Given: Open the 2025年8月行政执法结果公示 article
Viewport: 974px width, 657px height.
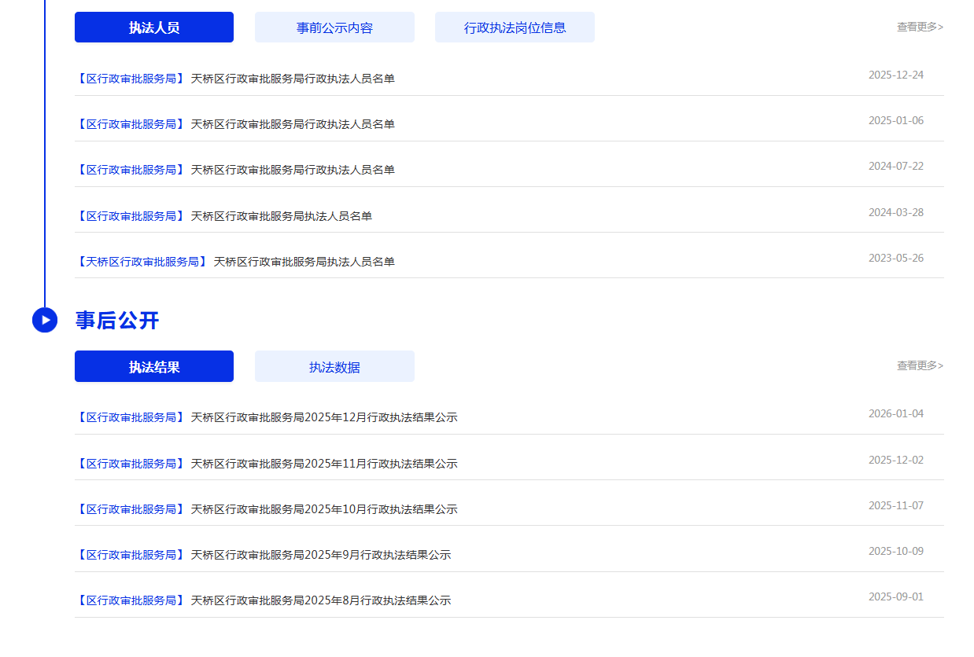Looking at the screenshot, I should (x=321, y=600).
